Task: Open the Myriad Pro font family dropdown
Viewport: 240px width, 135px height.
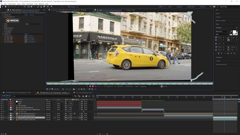Action: pyautogui.click(x=222, y=31)
